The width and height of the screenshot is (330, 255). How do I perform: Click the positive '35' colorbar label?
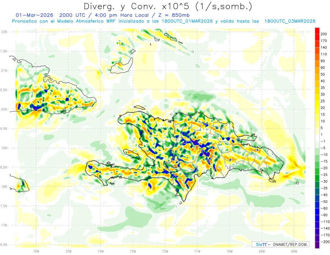[x=323, y=88]
